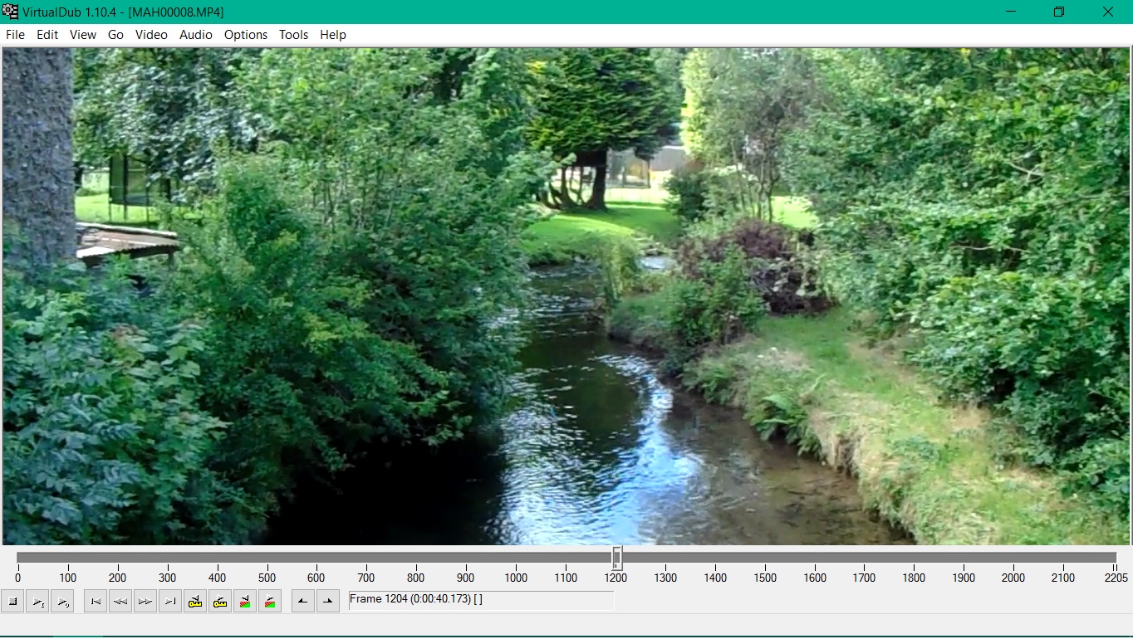Close the VirtualDub window
Screen dimensions: 1133x639
[x=1108, y=12]
